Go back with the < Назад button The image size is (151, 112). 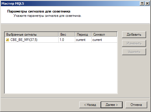click(90, 105)
